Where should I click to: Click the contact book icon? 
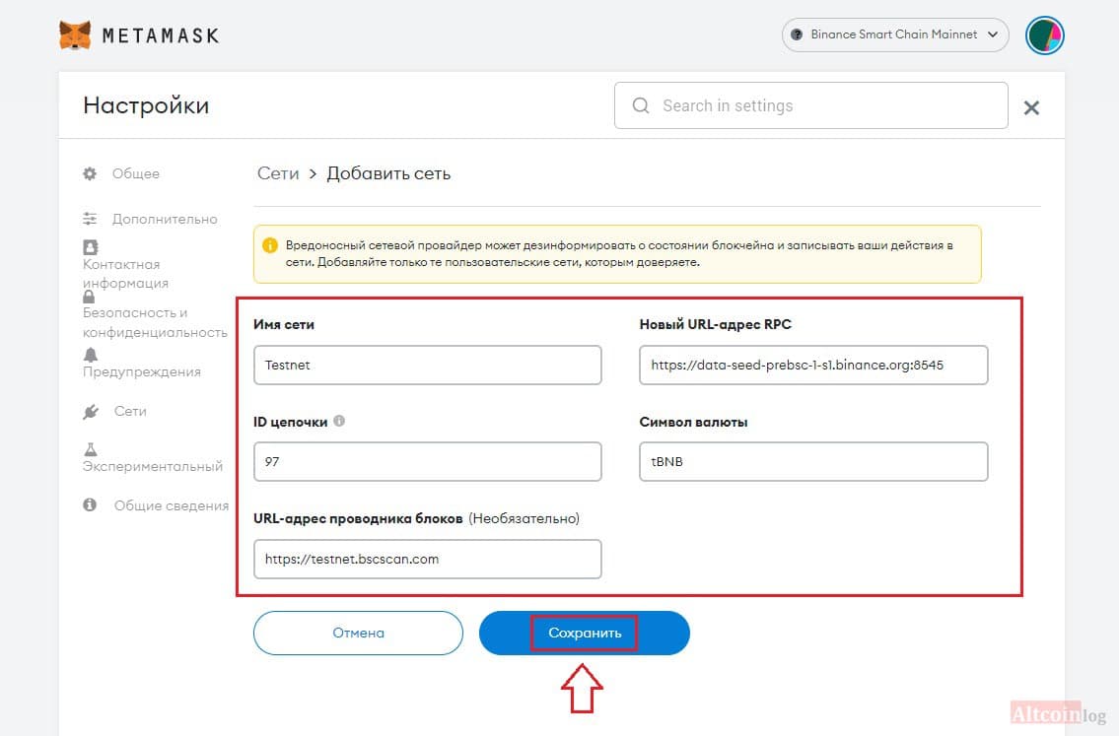tap(91, 246)
